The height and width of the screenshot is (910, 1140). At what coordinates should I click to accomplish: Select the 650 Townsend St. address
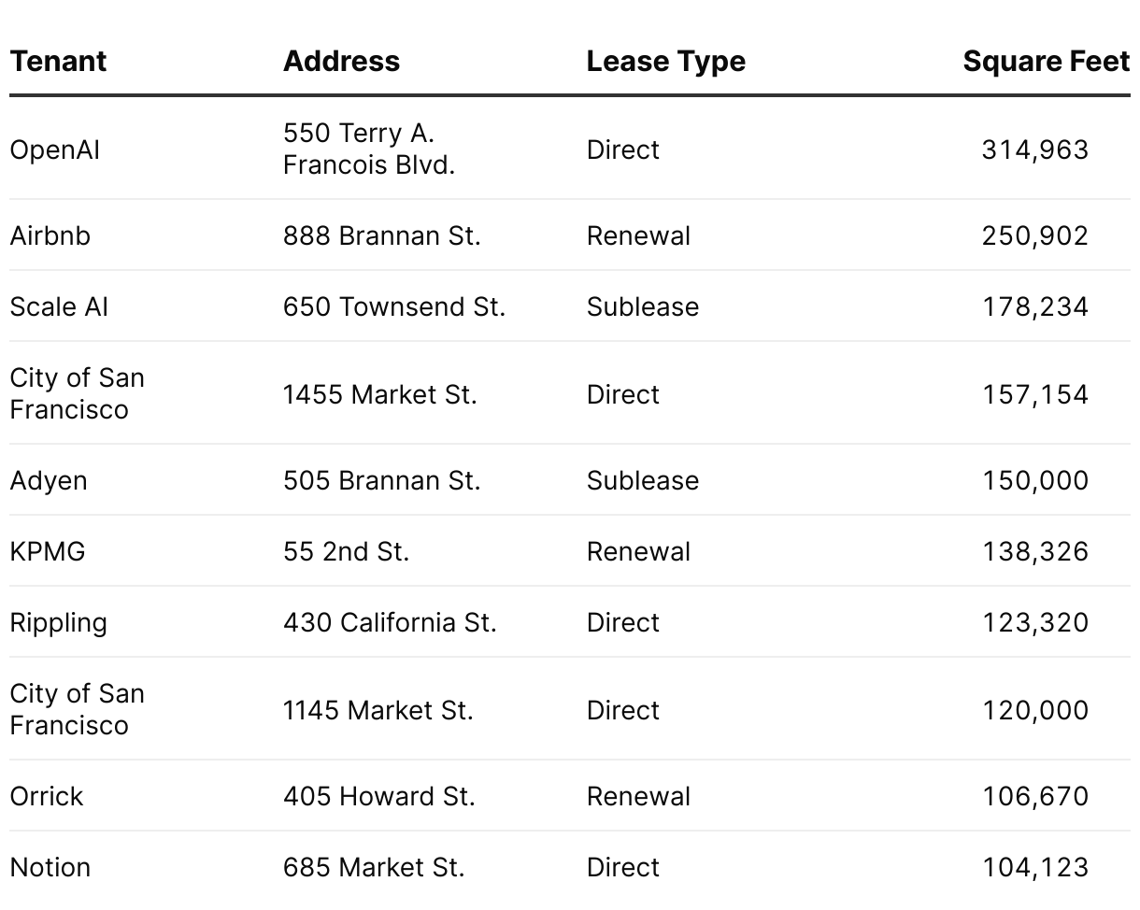(393, 306)
